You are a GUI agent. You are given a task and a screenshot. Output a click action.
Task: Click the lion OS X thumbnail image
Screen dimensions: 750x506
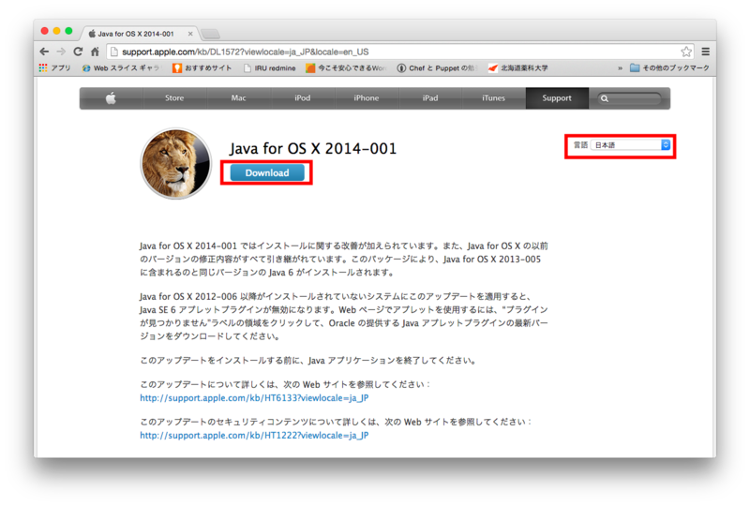175,164
